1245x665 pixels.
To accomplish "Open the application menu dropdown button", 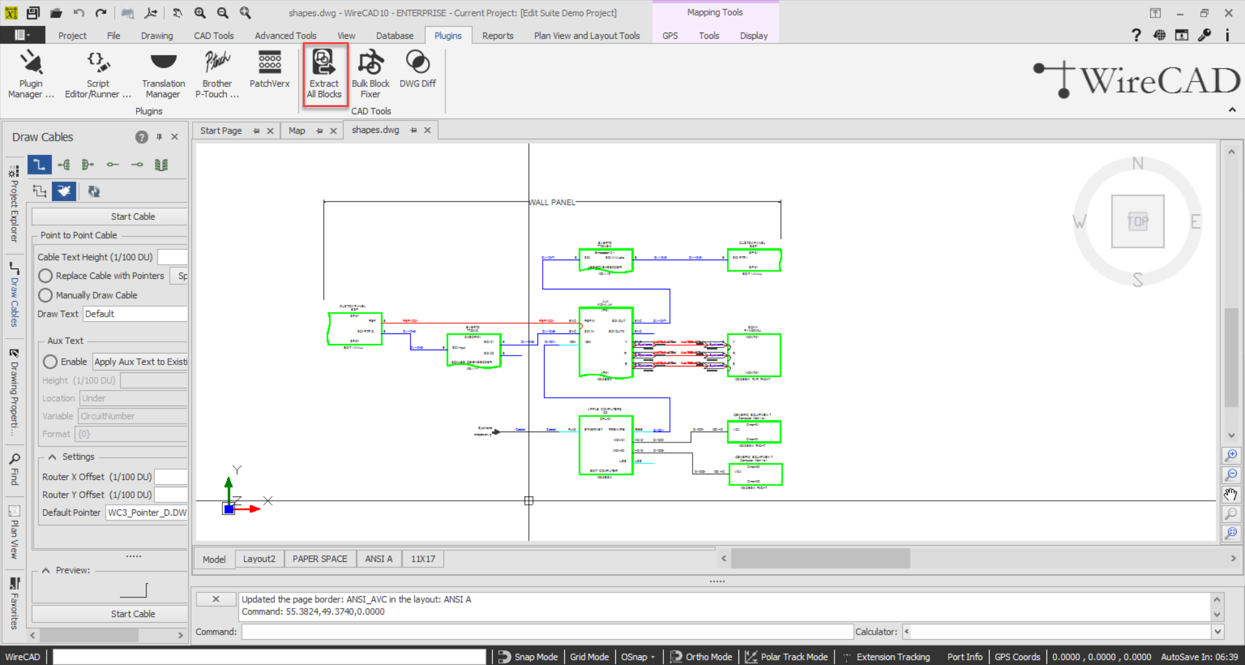I will click(23, 35).
